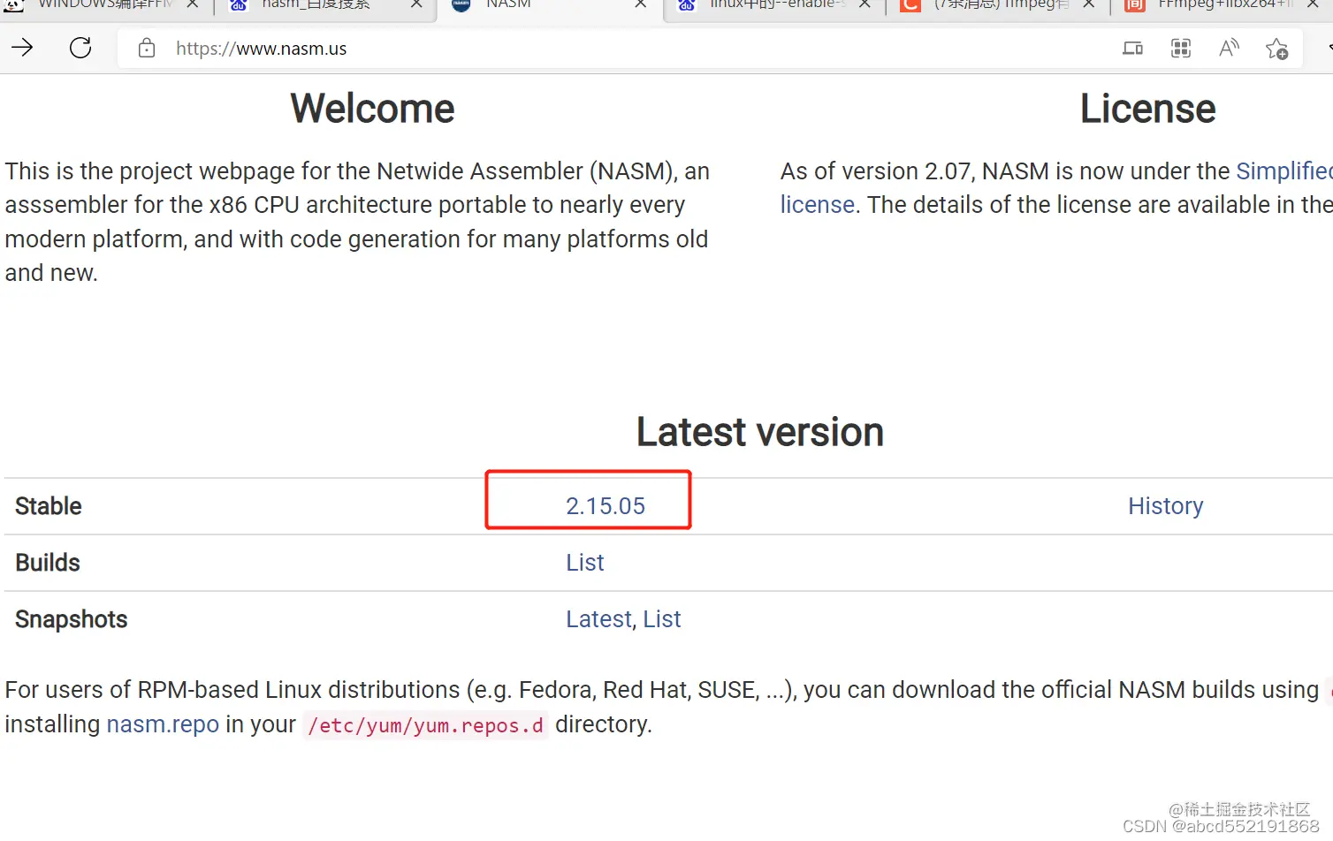This screenshot has height=841, width=1333.
Task: Open the Builds List link
Action: [x=585, y=563]
